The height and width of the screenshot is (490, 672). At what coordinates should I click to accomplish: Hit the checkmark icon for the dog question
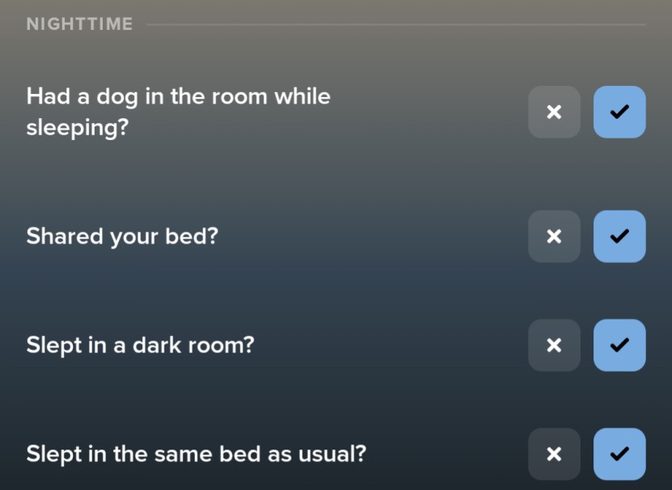tap(619, 112)
